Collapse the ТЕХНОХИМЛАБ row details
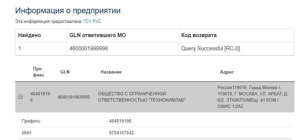The height and width of the screenshot is (140, 301). tap(20, 97)
